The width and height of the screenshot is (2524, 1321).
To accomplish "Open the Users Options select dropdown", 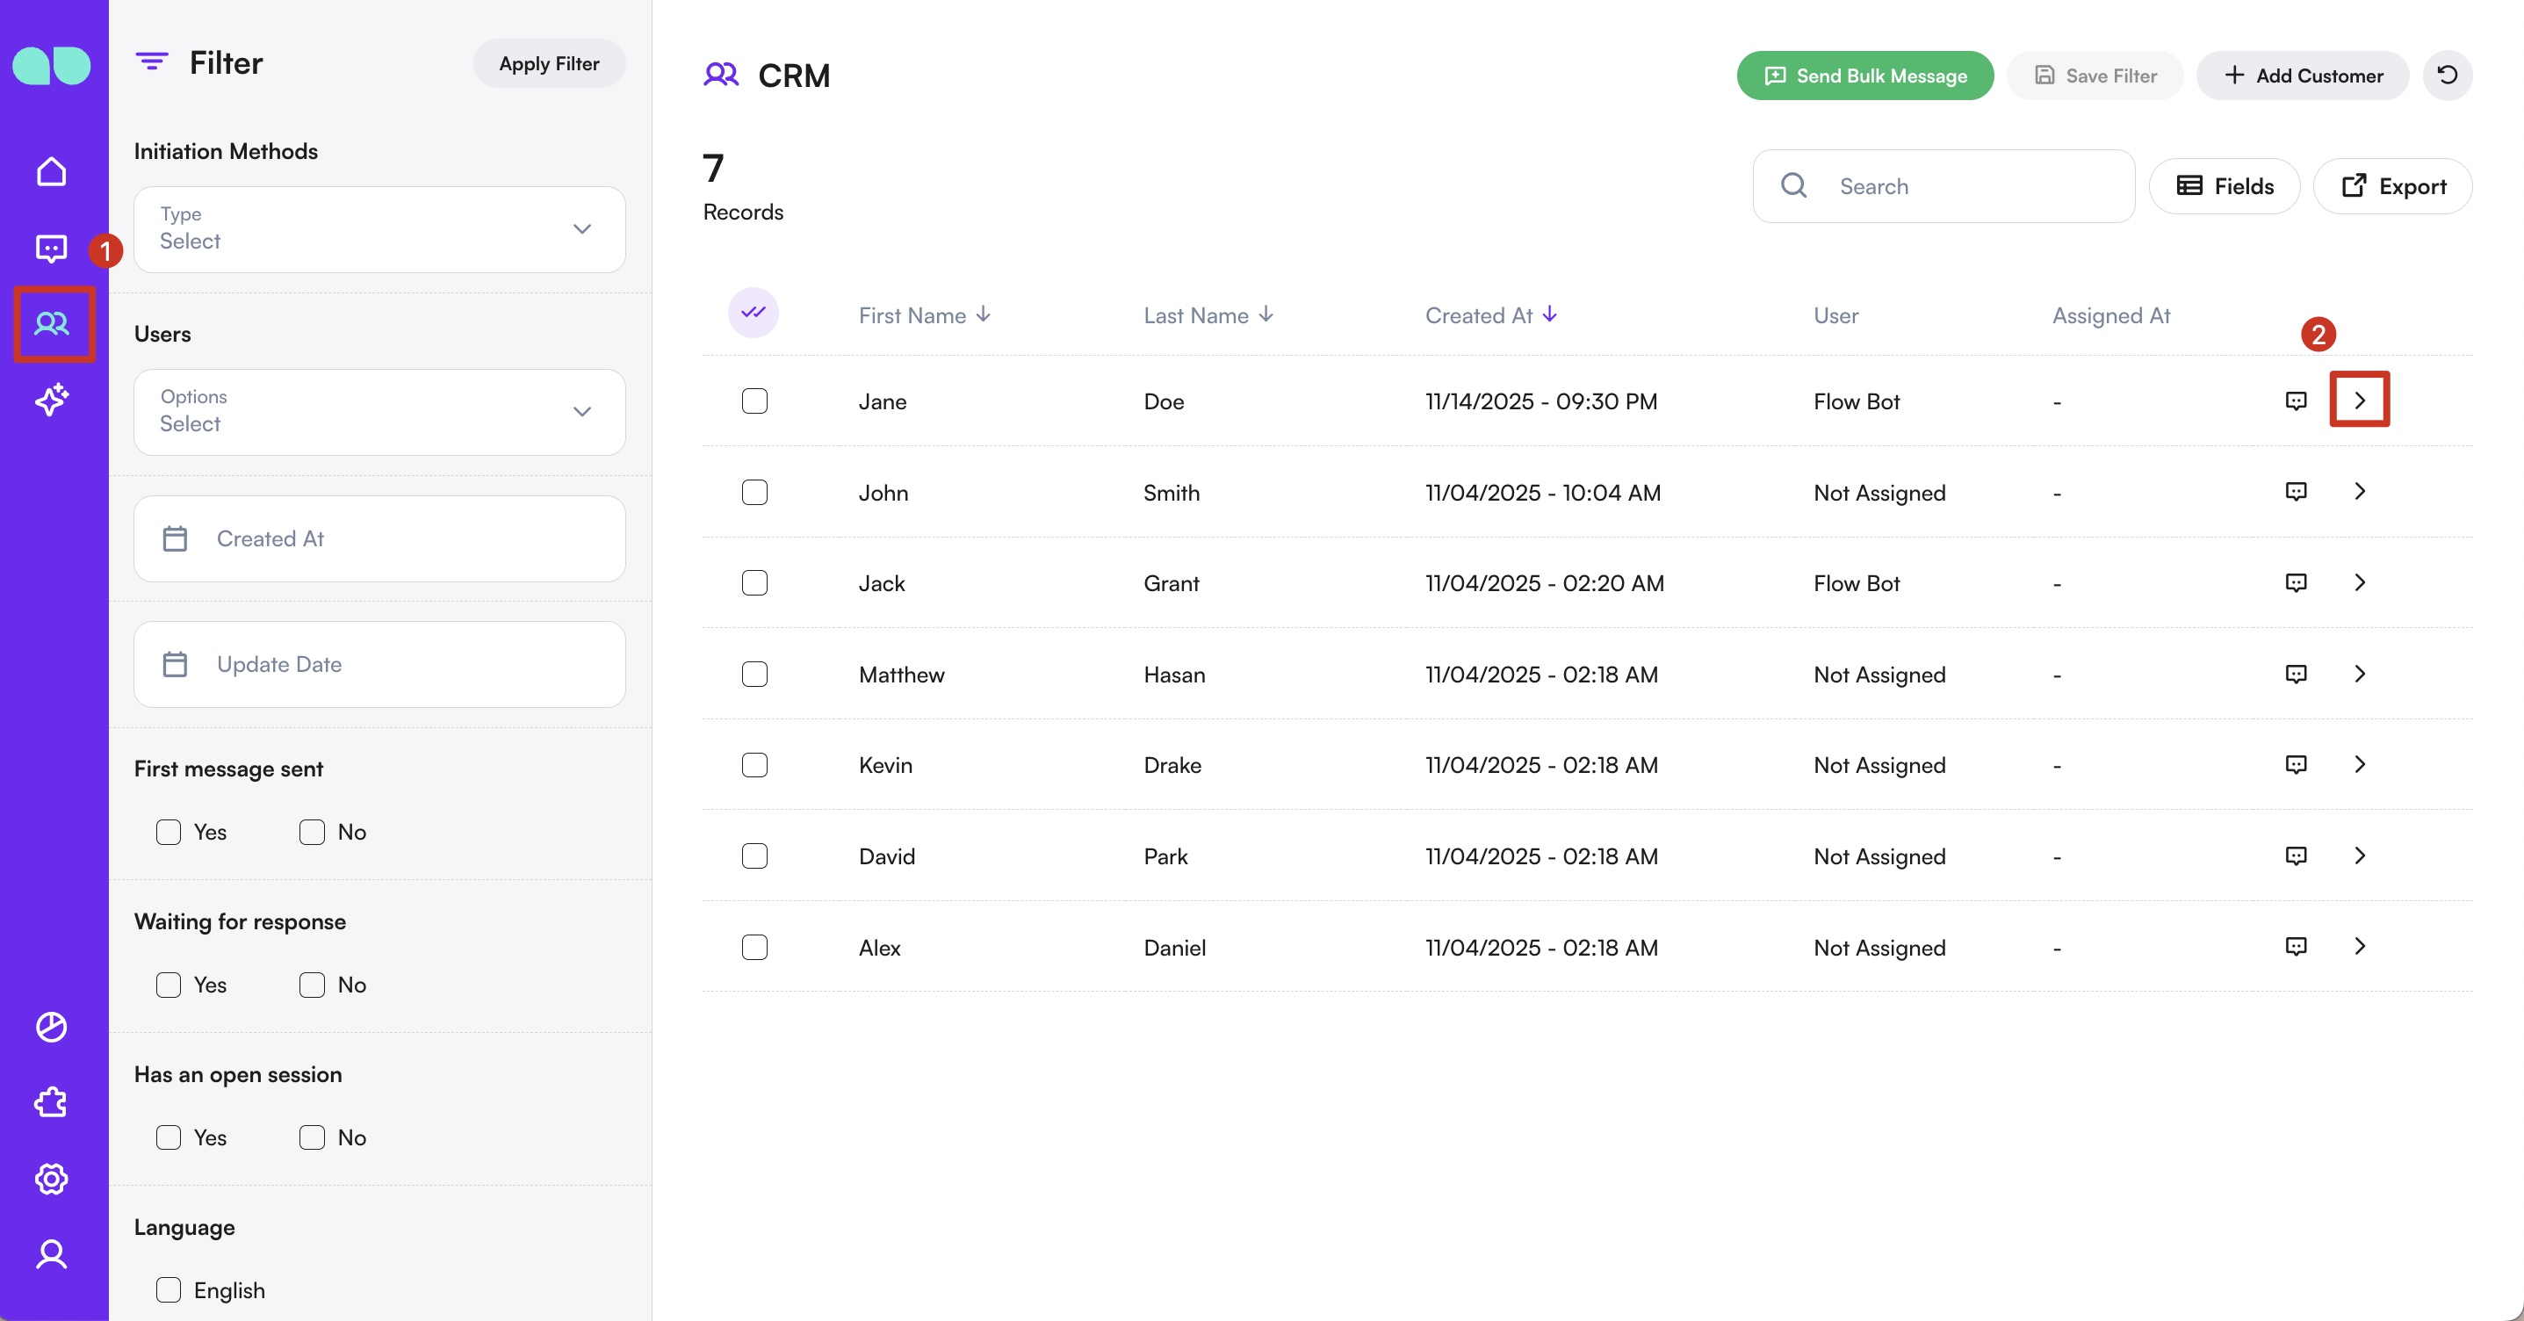I will click(x=379, y=412).
